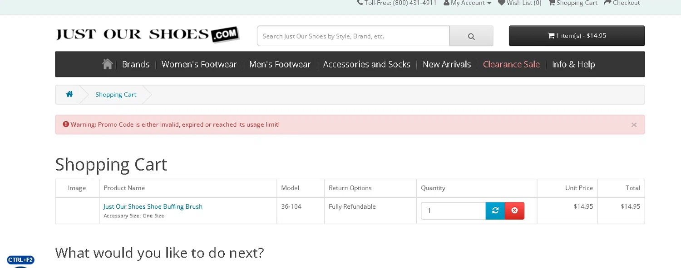
Task: Click the home icon in navigation bar
Action: [108, 64]
